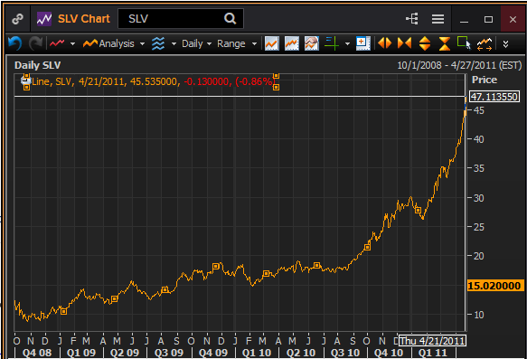Viewport: 527px width, 359px height.
Task: Click the hierarchy tree icon in title bar
Action: [x=412, y=19]
